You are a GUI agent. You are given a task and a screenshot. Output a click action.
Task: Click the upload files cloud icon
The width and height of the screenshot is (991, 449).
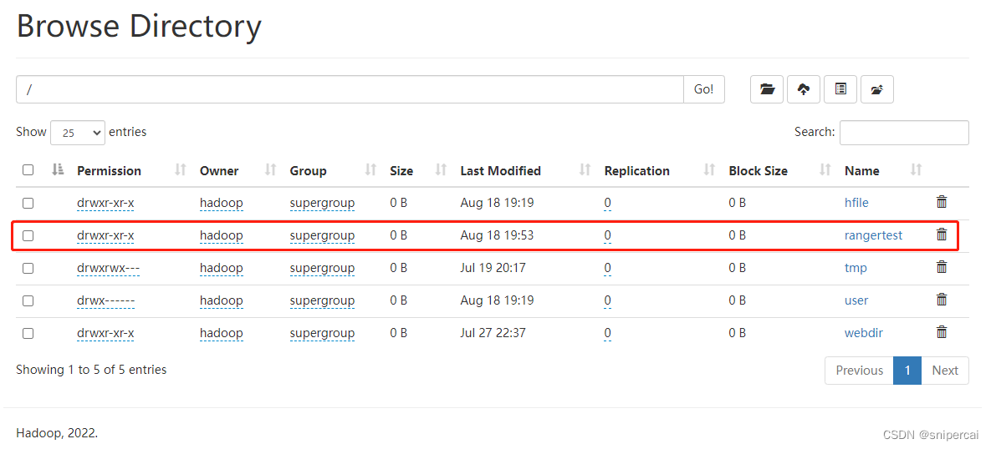point(804,89)
